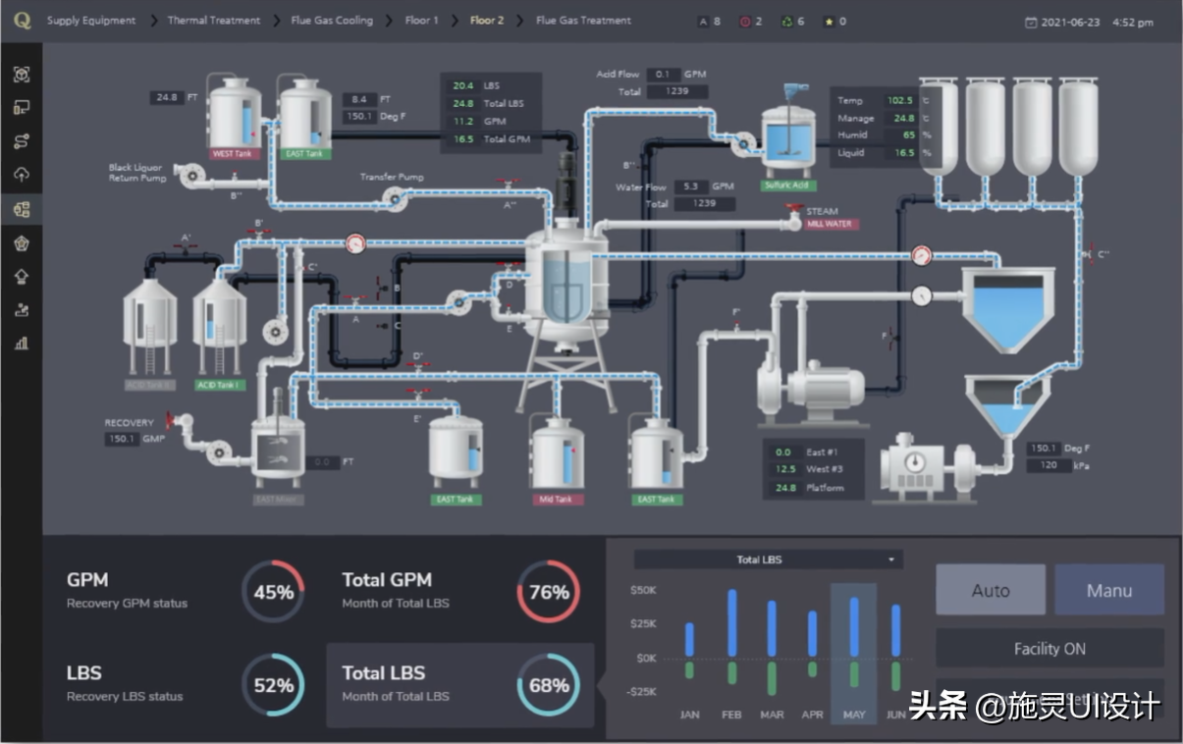Click the Thermal Treatment breadcrumb
1183x744 pixels.
(x=214, y=21)
